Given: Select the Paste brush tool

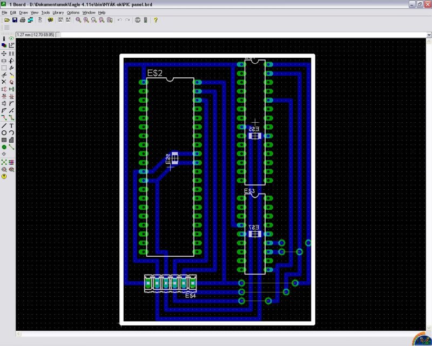Looking at the screenshot, I should [11, 75].
